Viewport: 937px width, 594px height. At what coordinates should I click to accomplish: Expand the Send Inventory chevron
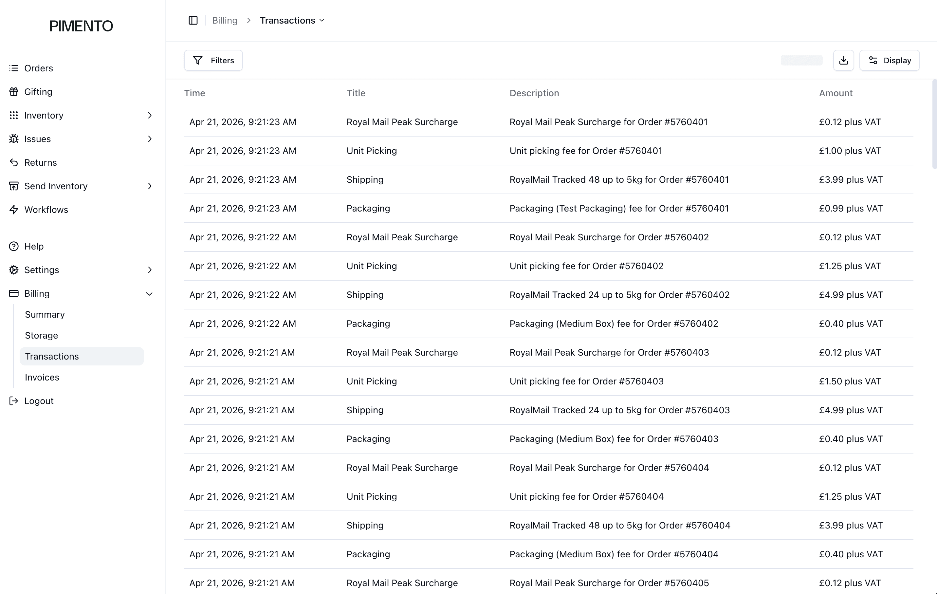pos(150,186)
